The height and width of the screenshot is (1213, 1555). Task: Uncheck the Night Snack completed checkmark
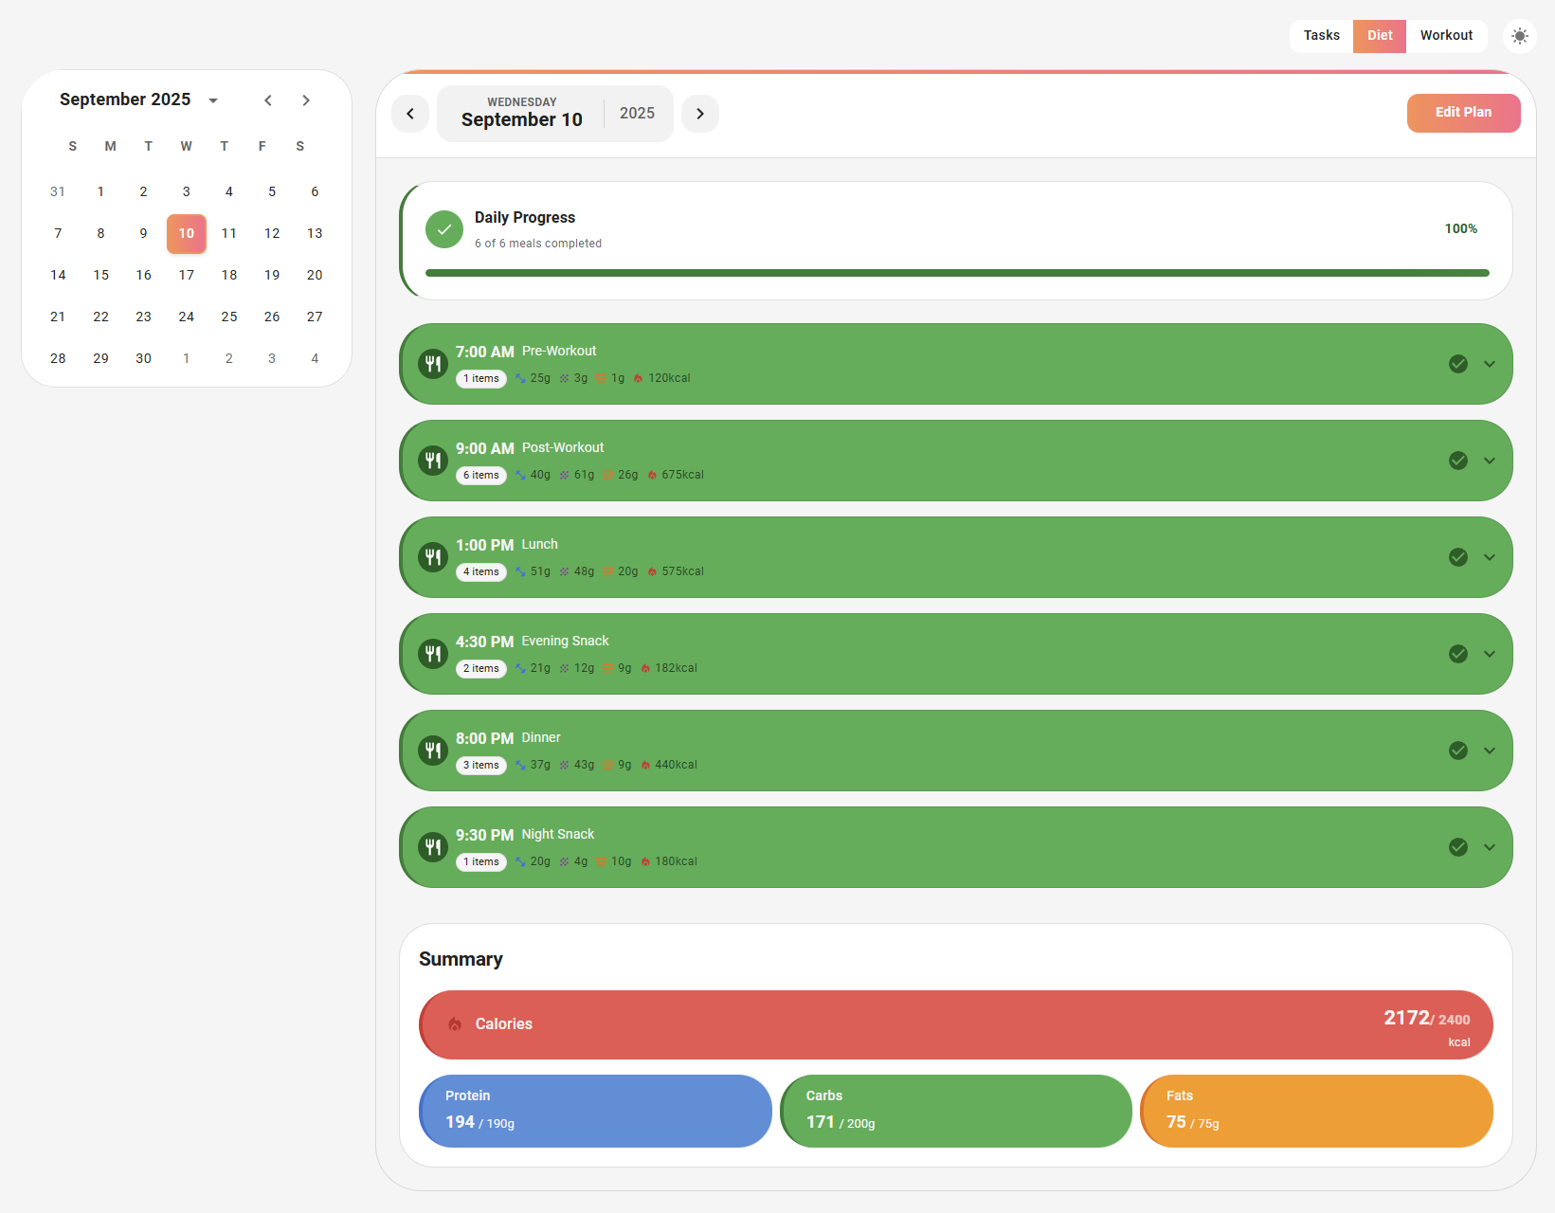click(1458, 847)
